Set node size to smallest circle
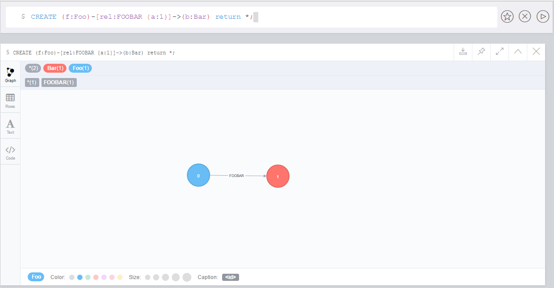The width and height of the screenshot is (554, 288). pos(148,277)
